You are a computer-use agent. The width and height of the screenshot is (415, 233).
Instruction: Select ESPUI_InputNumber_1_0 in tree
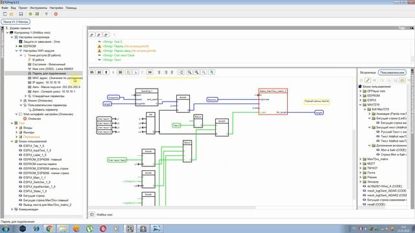(x=39, y=186)
